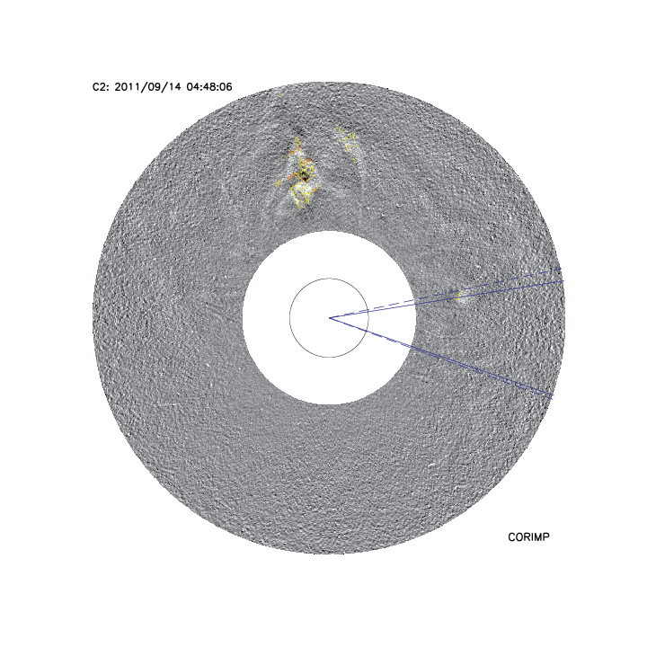The height and width of the screenshot is (647, 647).
Task: Click the C2: 2011/09/14 04:48:06 timestamp text
Action: click(162, 87)
